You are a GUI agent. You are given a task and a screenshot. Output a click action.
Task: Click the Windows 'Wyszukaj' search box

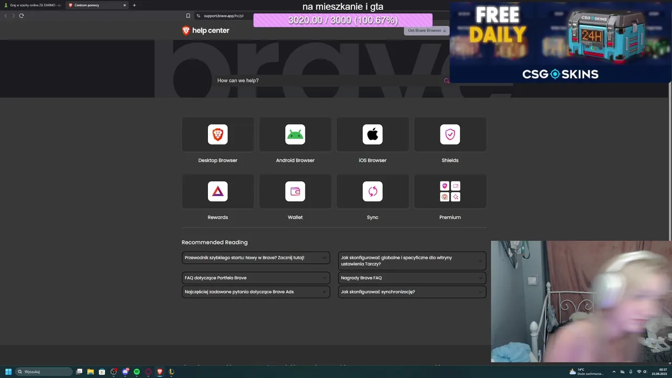[44, 372]
